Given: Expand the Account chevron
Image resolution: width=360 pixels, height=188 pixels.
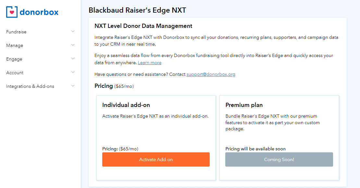Looking at the screenshot, I should (x=73, y=72).
